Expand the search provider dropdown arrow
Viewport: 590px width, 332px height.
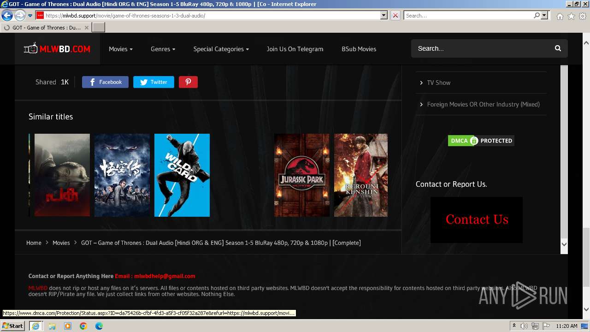pyautogui.click(x=544, y=16)
